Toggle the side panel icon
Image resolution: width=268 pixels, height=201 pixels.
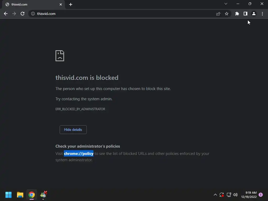tap(245, 14)
